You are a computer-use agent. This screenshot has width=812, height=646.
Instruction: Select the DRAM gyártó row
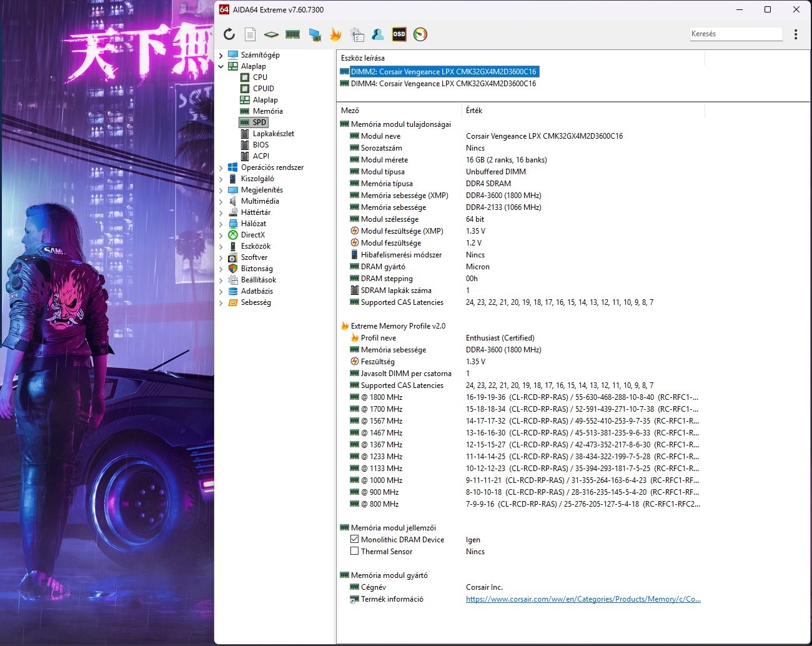(x=520, y=267)
